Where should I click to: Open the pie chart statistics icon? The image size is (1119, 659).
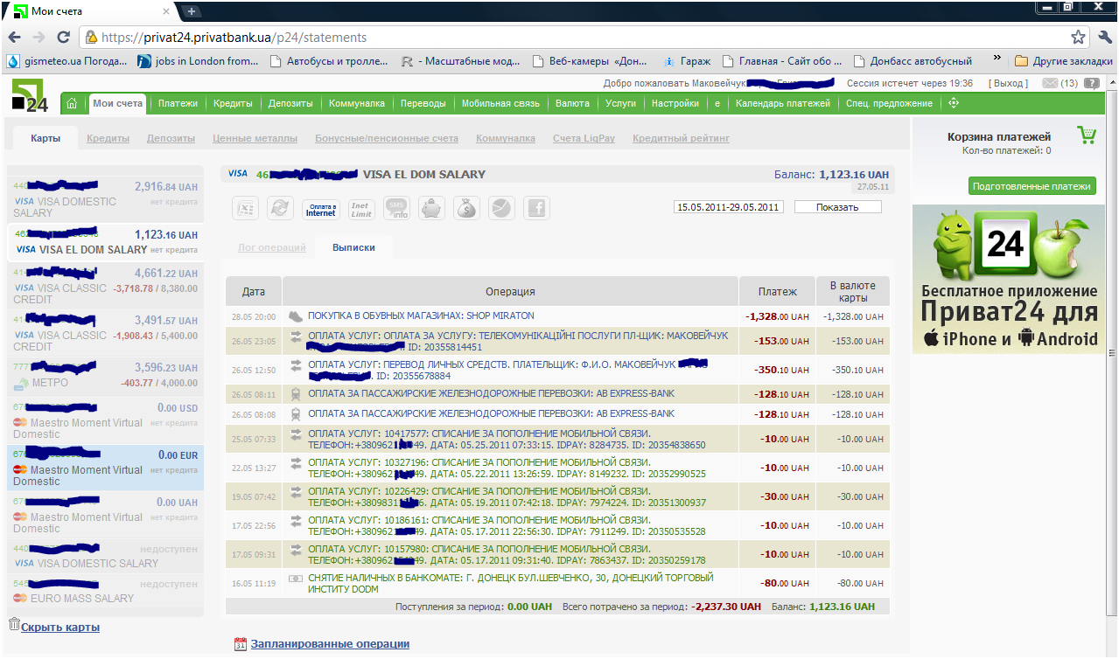point(501,208)
